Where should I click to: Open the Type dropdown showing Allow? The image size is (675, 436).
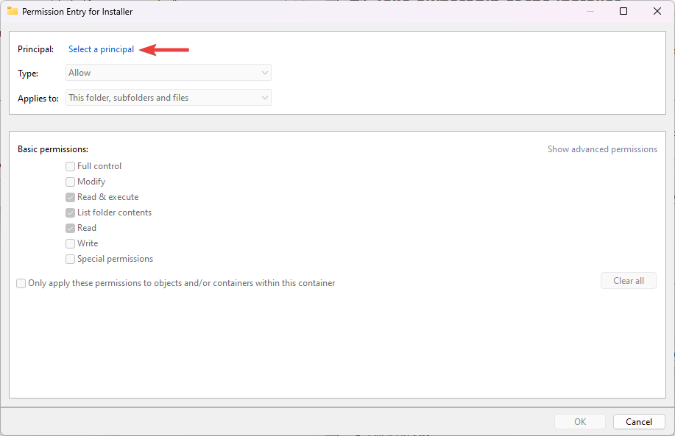(x=169, y=73)
